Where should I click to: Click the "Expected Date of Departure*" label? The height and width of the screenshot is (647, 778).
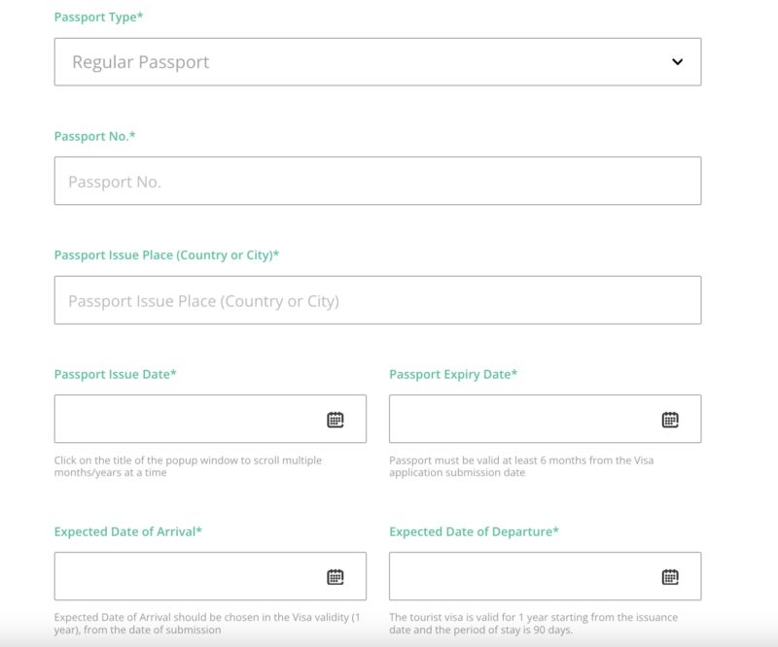click(x=475, y=532)
